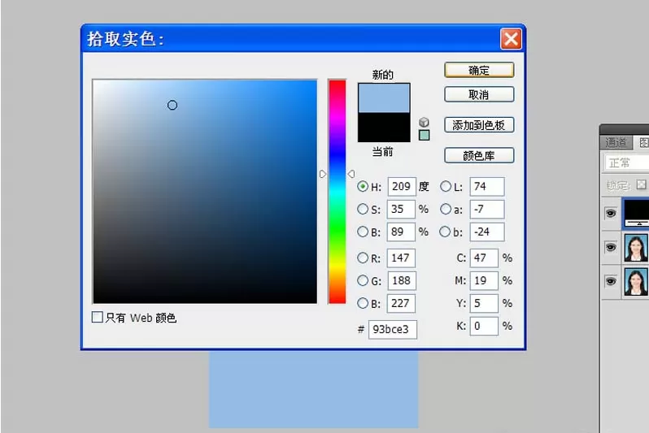Enable 只有 Web 颜色 checkbox

tap(98, 317)
